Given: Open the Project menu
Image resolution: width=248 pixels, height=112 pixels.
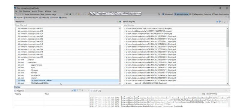Looking at the screenshot, I should click(x=41, y=11).
